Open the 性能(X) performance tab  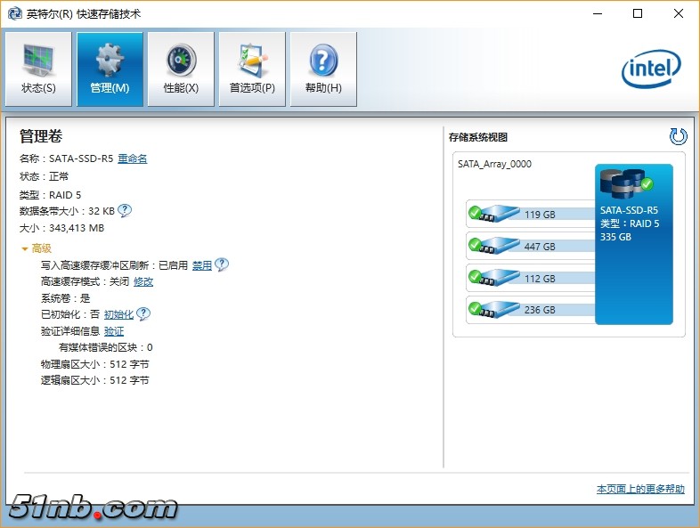pos(181,69)
